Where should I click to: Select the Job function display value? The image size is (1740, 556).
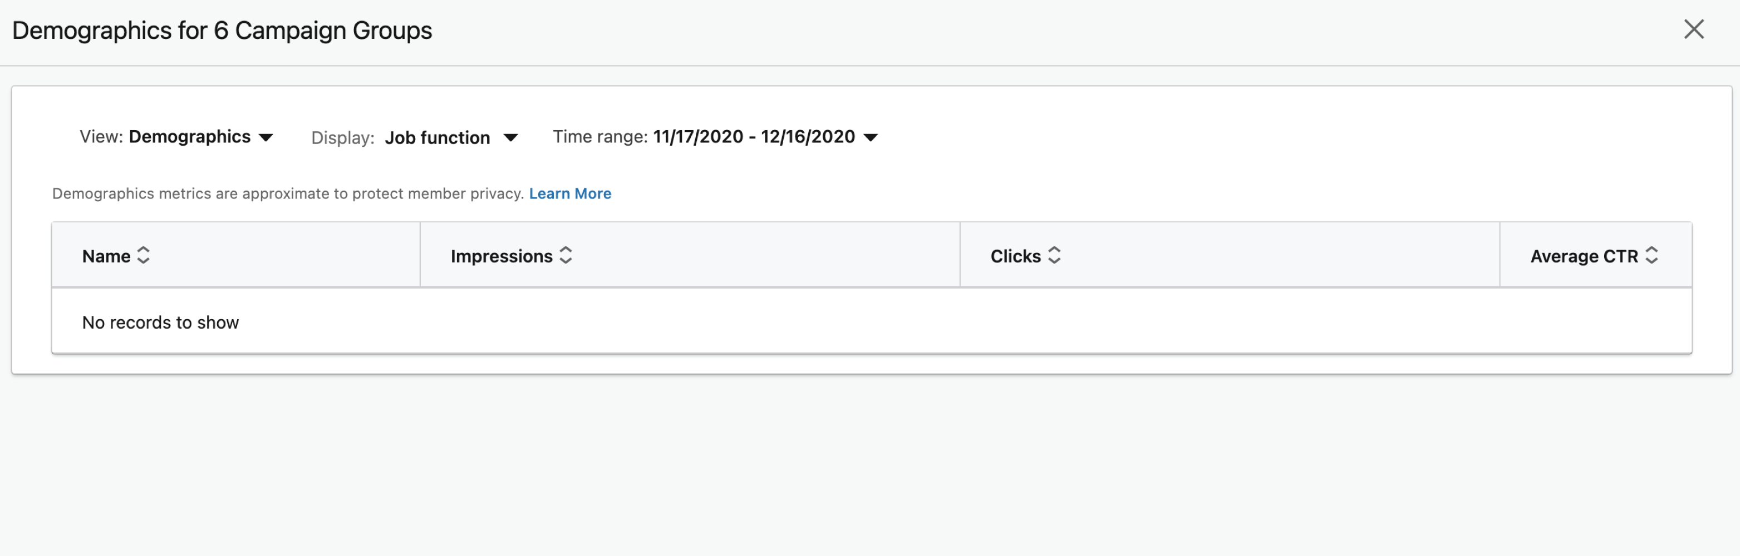[x=438, y=138]
